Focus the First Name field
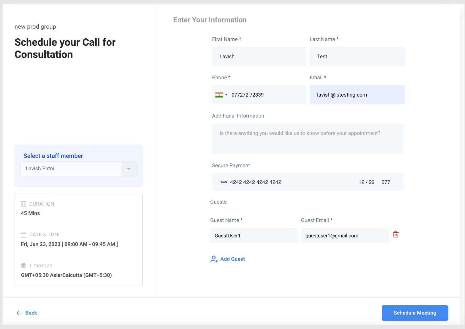Viewport: 465px width, 329px height. [x=259, y=57]
